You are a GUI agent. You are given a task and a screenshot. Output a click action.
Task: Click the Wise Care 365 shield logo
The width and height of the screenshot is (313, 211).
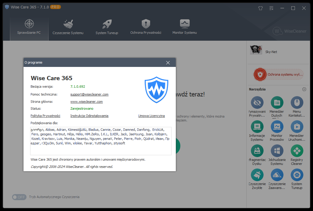point(156,90)
